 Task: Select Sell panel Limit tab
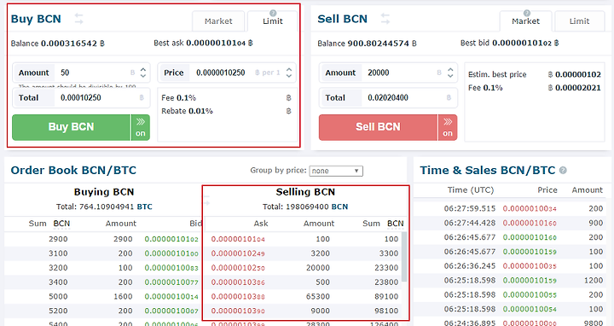(579, 21)
